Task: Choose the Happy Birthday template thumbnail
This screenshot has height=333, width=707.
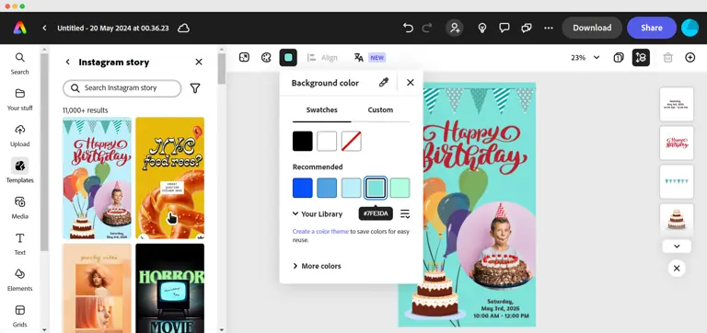Action: click(97, 178)
